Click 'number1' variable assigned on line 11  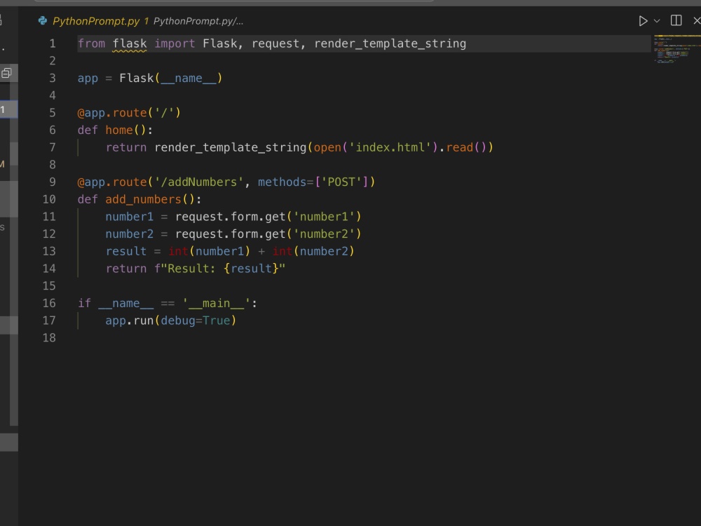click(129, 217)
